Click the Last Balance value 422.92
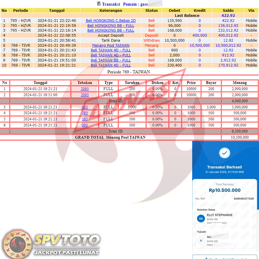This screenshot has height=259, width=259. (228, 16)
